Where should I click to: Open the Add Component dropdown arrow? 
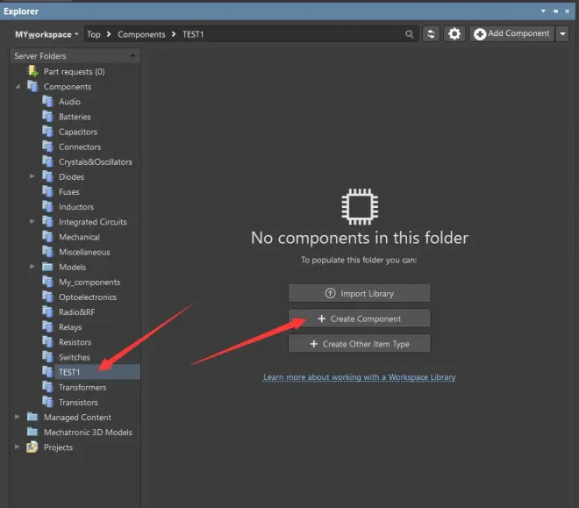tap(562, 34)
